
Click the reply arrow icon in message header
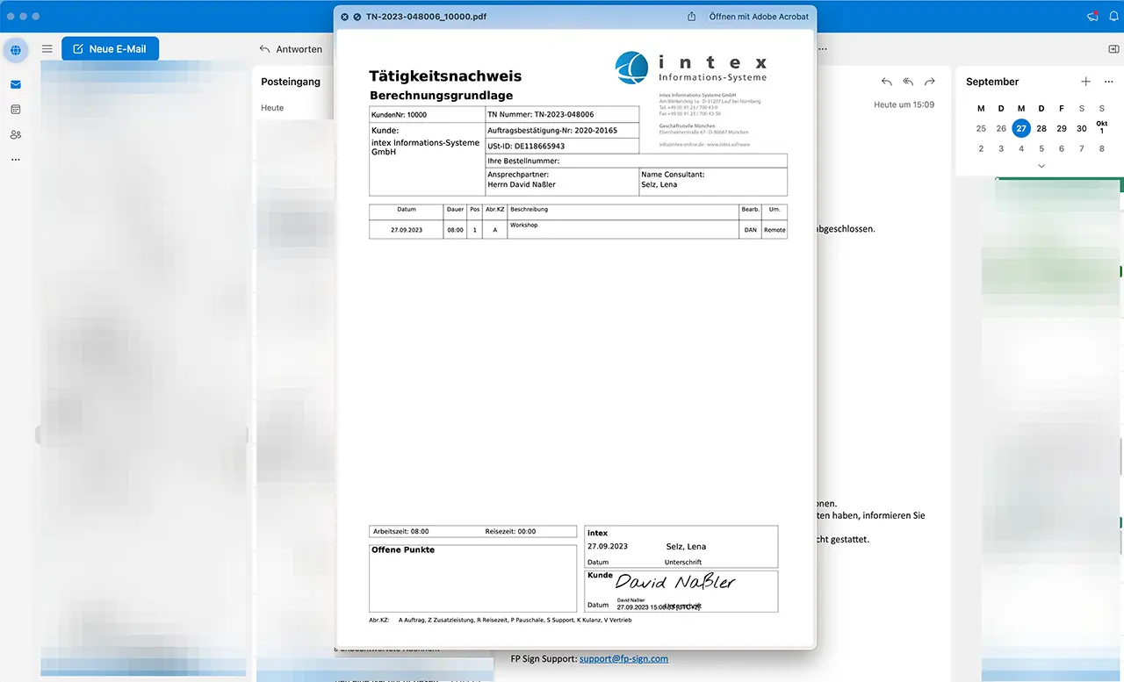[x=887, y=82]
